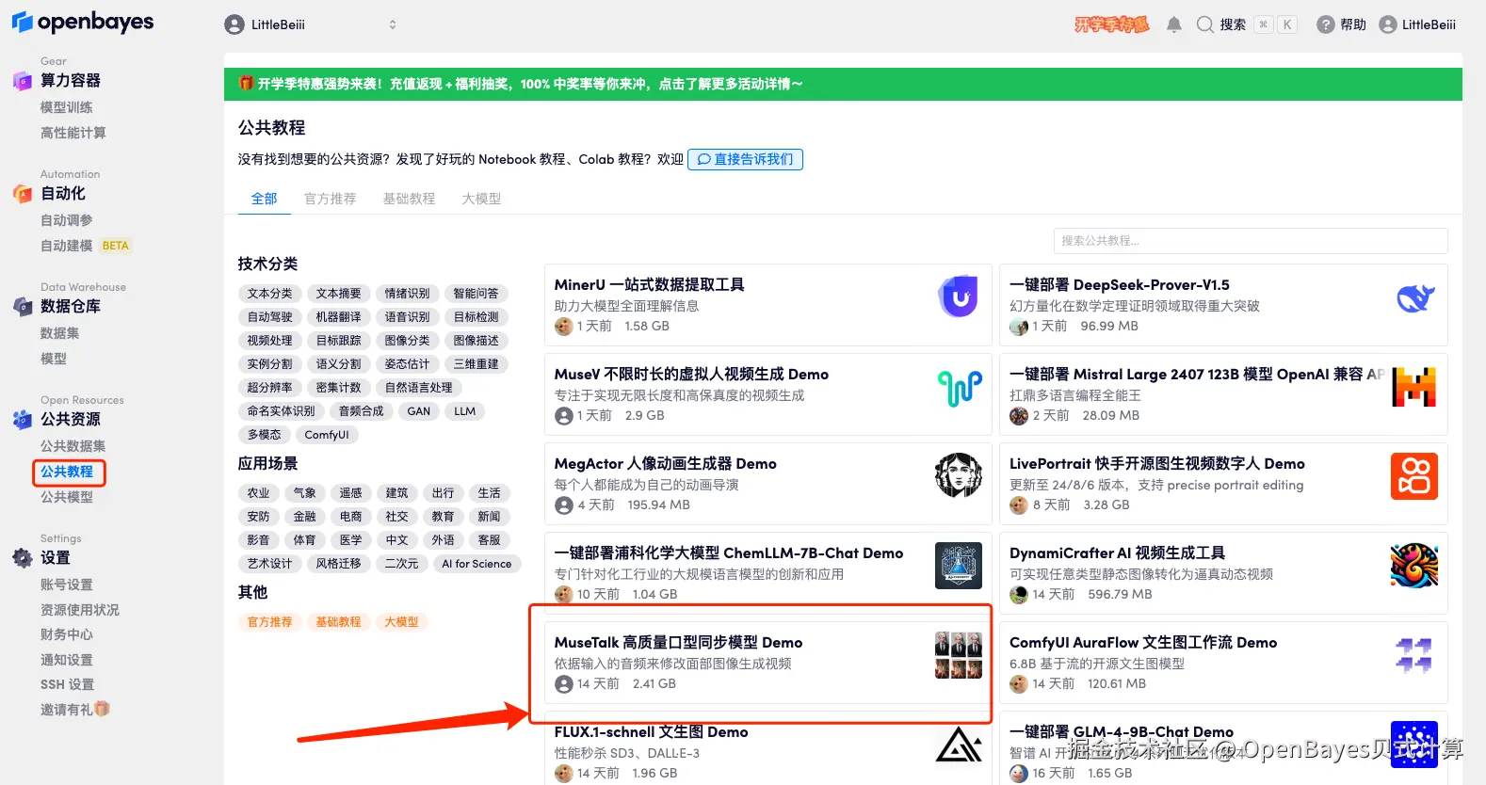
Task: Click the LivePortrait card red logo
Action: click(x=1414, y=475)
